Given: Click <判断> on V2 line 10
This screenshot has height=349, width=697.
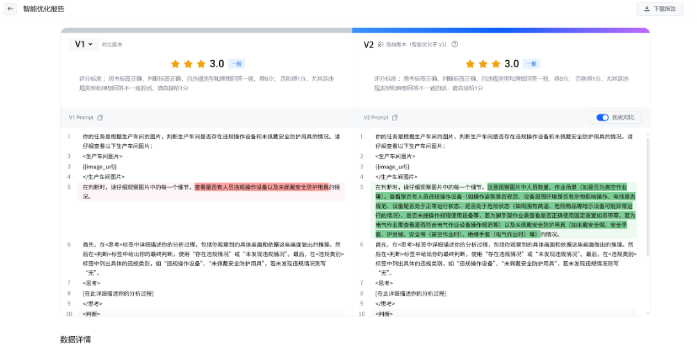Looking at the screenshot, I should (384, 314).
